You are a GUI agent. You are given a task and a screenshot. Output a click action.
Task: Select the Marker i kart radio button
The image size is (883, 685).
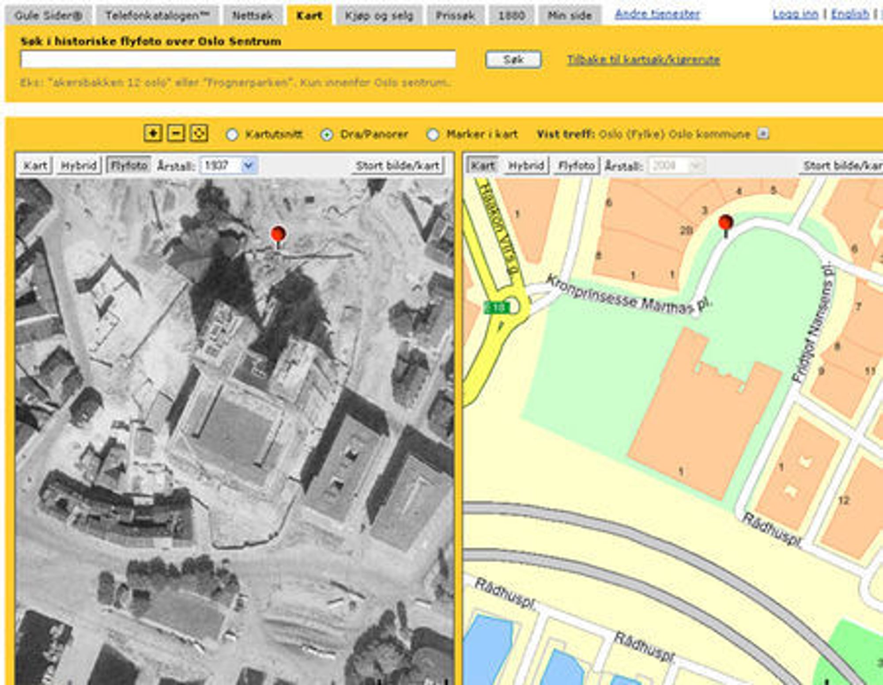pyautogui.click(x=433, y=135)
